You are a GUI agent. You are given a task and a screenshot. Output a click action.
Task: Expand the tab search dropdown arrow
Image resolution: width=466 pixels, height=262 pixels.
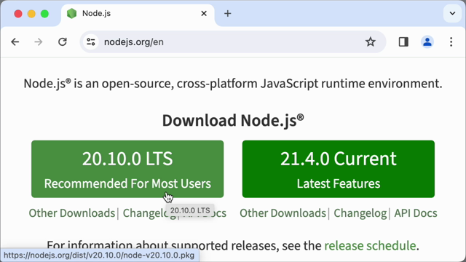452,13
